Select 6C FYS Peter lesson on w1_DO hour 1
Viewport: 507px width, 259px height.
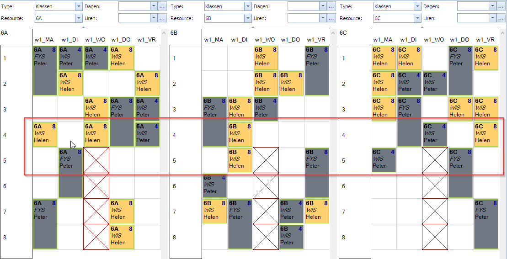pyautogui.click(x=460, y=70)
